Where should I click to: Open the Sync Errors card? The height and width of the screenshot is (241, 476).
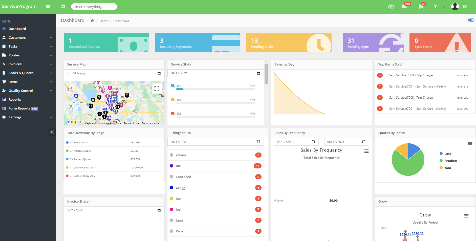tap(440, 43)
